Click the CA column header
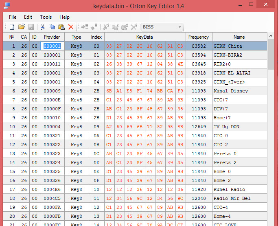The image size is (278, 226). click(24, 37)
